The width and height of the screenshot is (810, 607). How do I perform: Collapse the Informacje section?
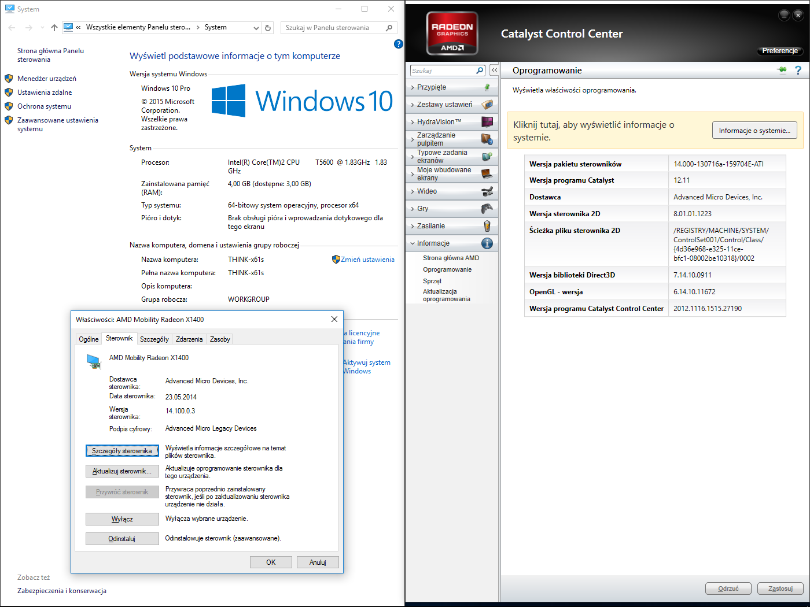point(433,243)
